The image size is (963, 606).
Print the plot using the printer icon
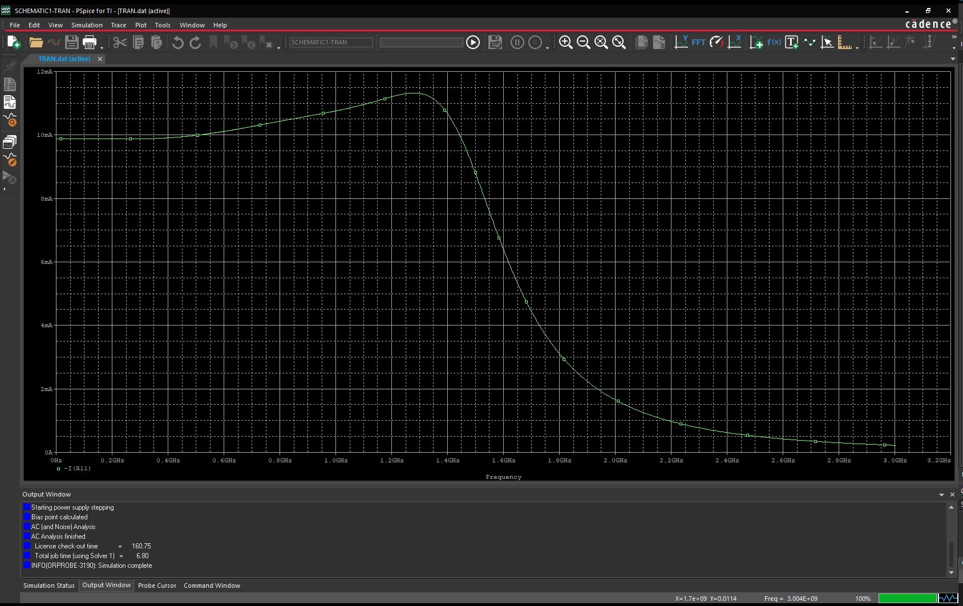pyautogui.click(x=90, y=42)
